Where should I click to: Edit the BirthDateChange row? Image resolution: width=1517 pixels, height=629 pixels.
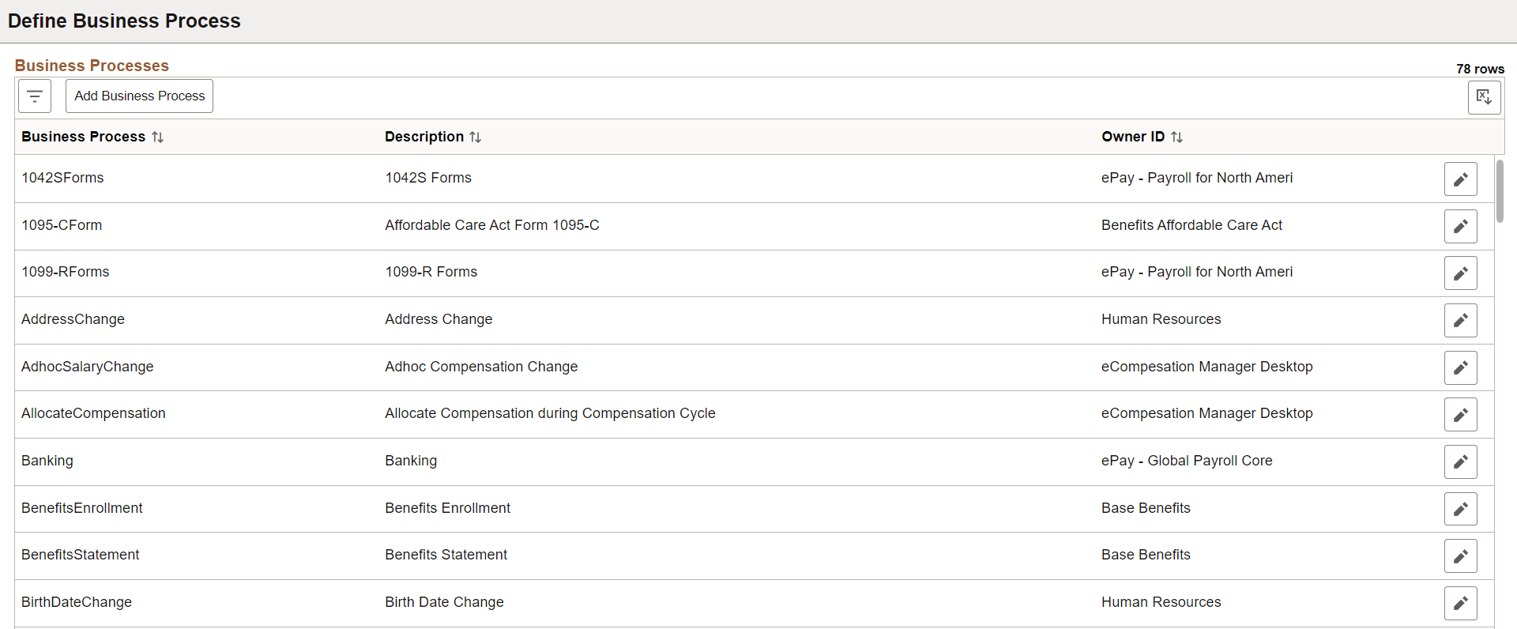1460,604
